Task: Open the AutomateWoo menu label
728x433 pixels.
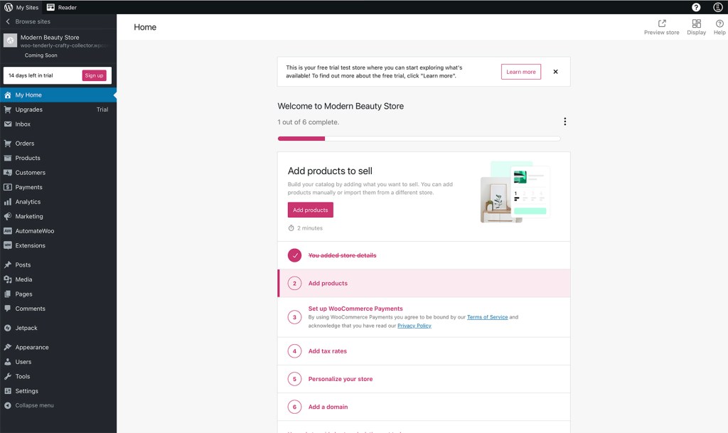Action: [35, 230]
